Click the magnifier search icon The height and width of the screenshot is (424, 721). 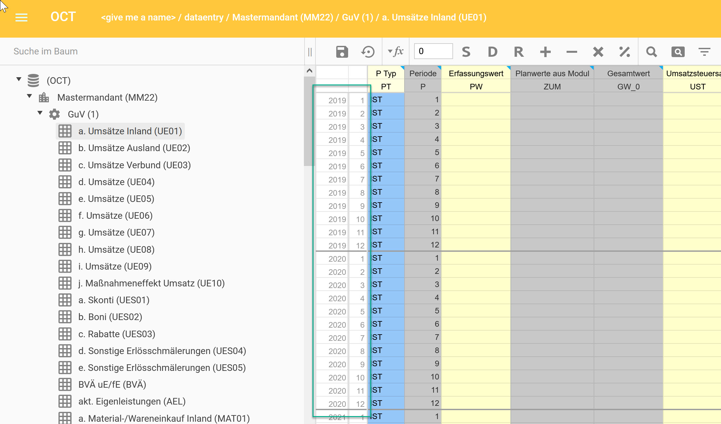tap(651, 52)
